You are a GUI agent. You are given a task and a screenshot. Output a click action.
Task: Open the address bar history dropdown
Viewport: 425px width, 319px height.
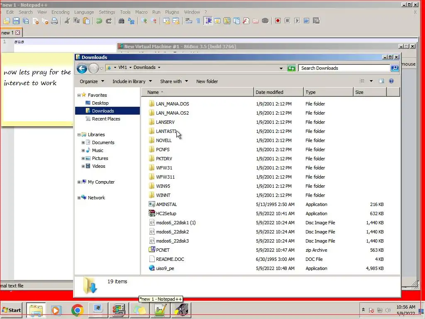coord(281,69)
